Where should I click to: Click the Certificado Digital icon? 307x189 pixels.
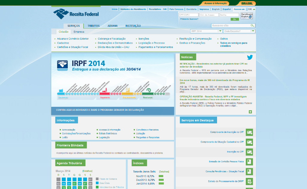(x=247, y=16)
